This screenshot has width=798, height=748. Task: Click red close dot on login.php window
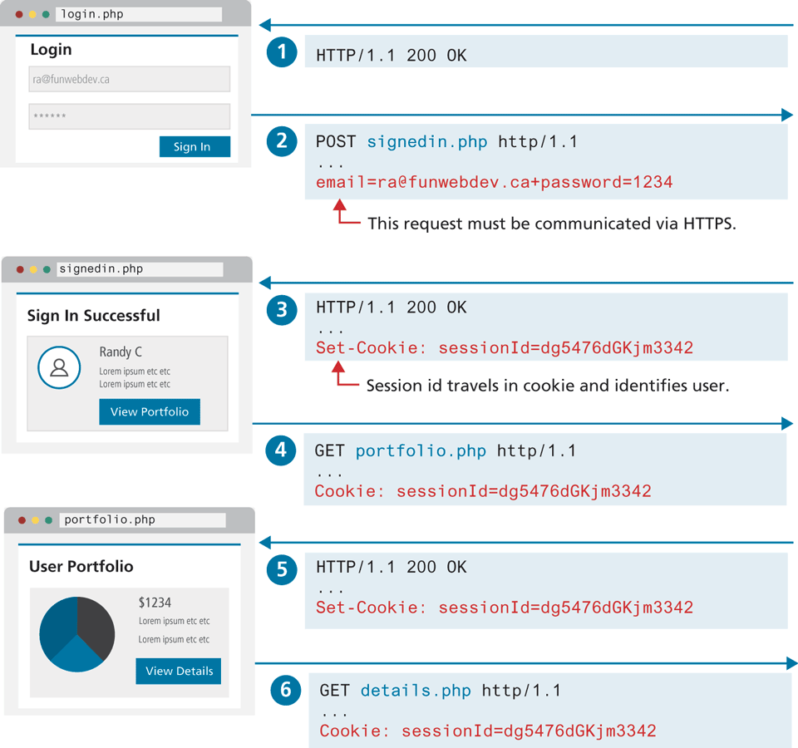click(x=19, y=15)
